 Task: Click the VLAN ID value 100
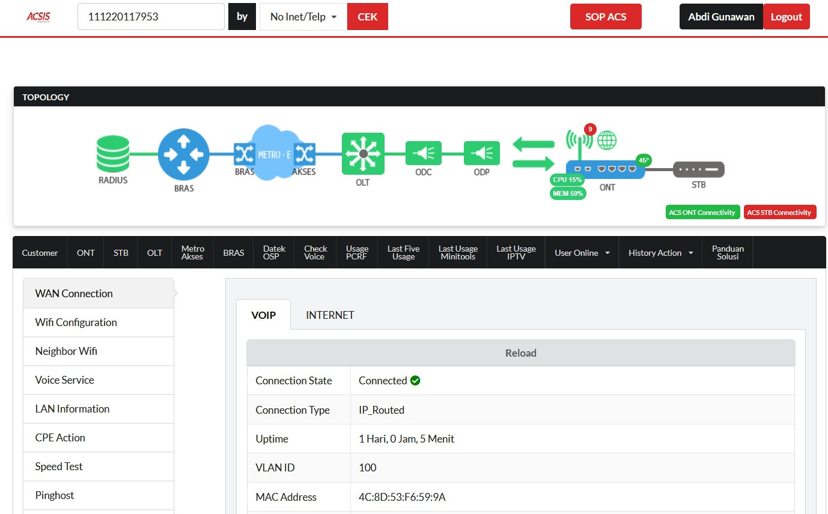[x=368, y=468]
